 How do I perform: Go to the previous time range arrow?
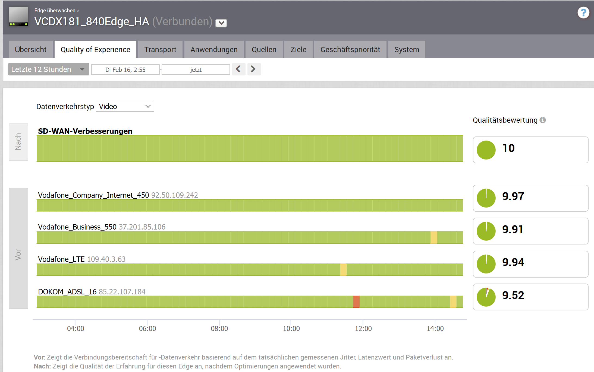pyautogui.click(x=238, y=69)
